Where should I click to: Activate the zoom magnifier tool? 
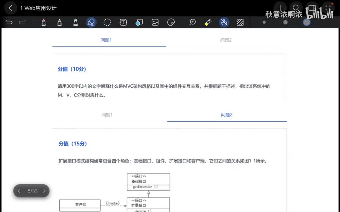point(192,22)
